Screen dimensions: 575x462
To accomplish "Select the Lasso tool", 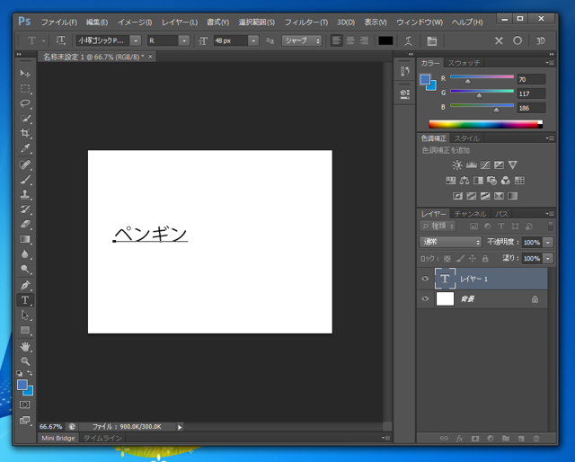I will tap(25, 103).
